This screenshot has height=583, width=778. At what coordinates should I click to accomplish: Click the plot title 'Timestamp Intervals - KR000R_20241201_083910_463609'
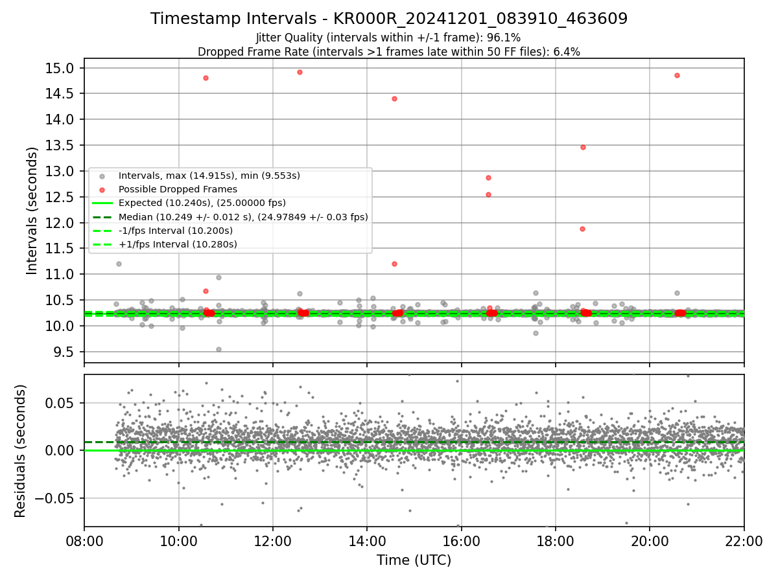[x=389, y=19]
